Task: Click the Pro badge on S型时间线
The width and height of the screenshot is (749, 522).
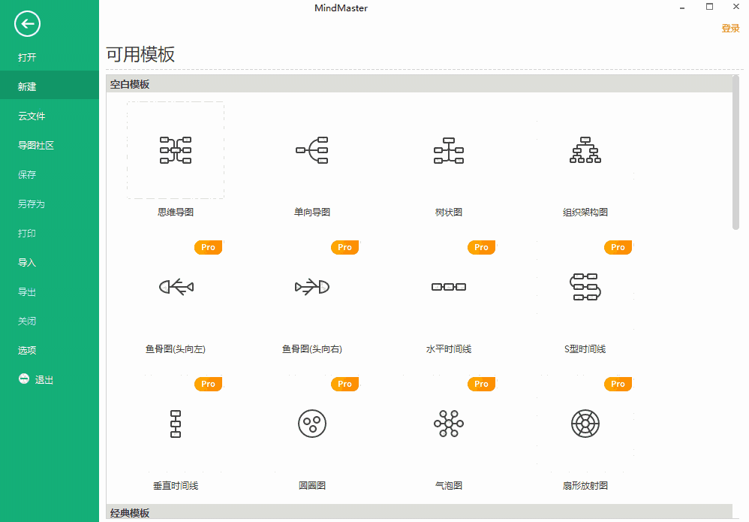Action: coord(618,247)
